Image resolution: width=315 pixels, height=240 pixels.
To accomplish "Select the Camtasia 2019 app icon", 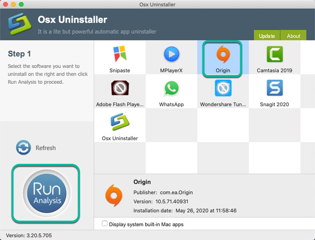I will pyautogui.click(x=275, y=54).
